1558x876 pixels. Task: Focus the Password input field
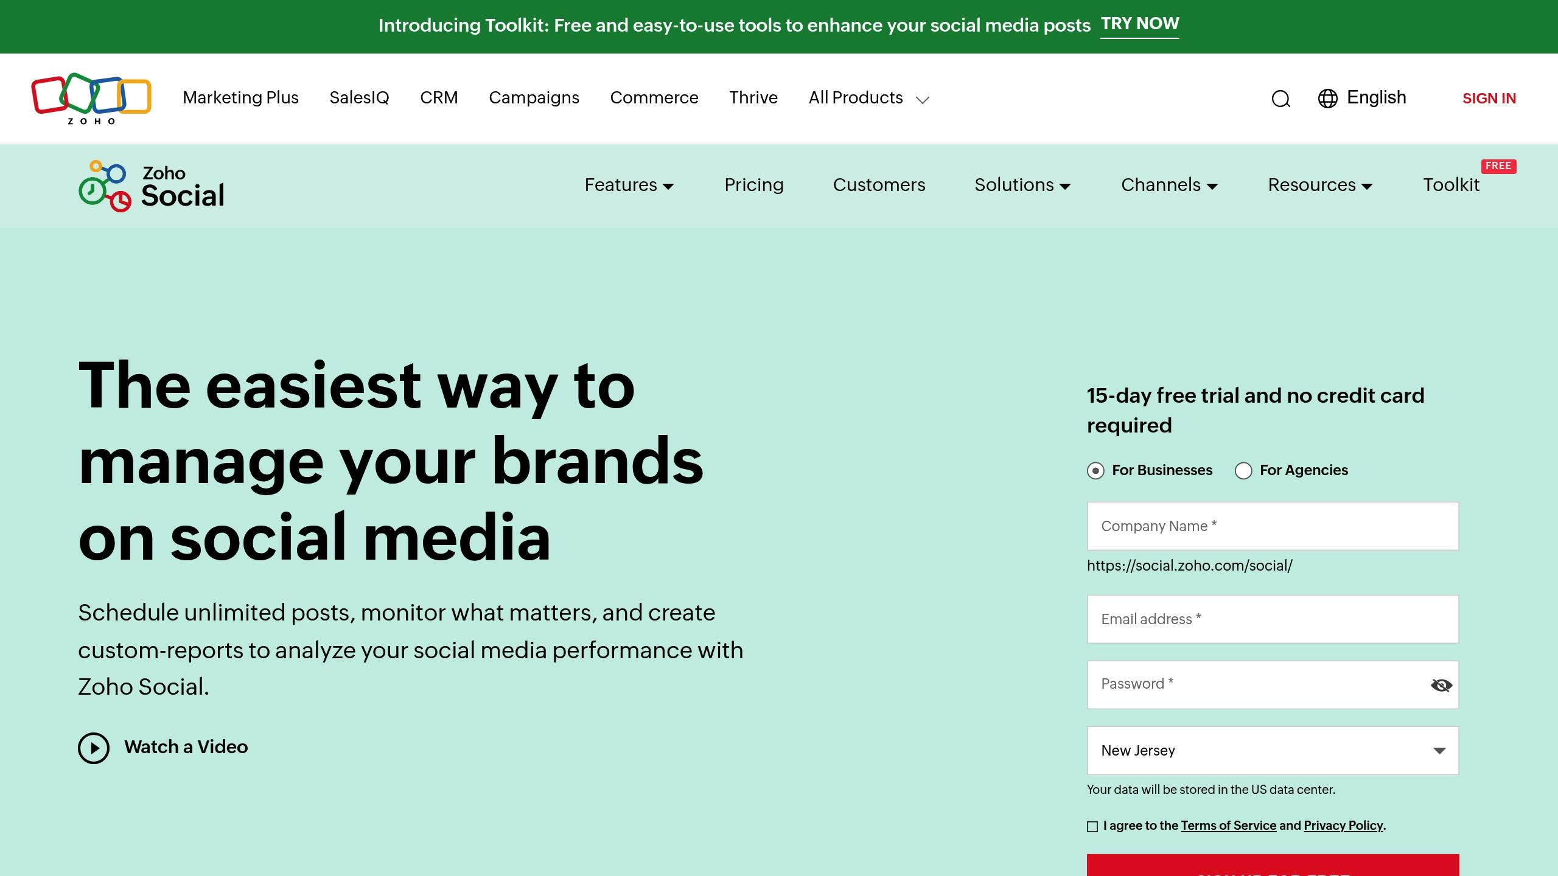1273,685
